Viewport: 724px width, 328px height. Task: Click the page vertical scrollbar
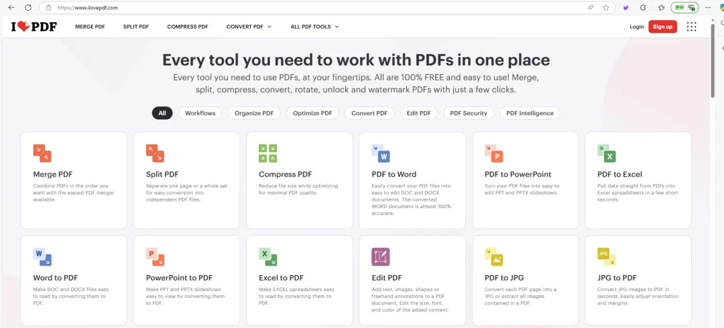pyautogui.click(x=712, y=60)
